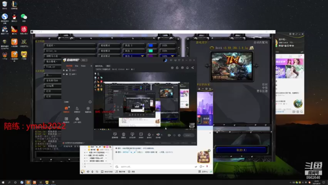The height and width of the screenshot is (185, 328).
Task: Click the blue Cancel (A) button in Warcraft lobby
Action: coord(241,150)
